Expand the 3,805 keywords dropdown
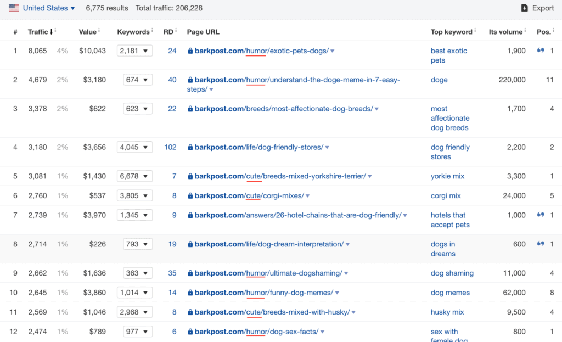Viewport: 562px width, 342px height. pyautogui.click(x=134, y=196)
